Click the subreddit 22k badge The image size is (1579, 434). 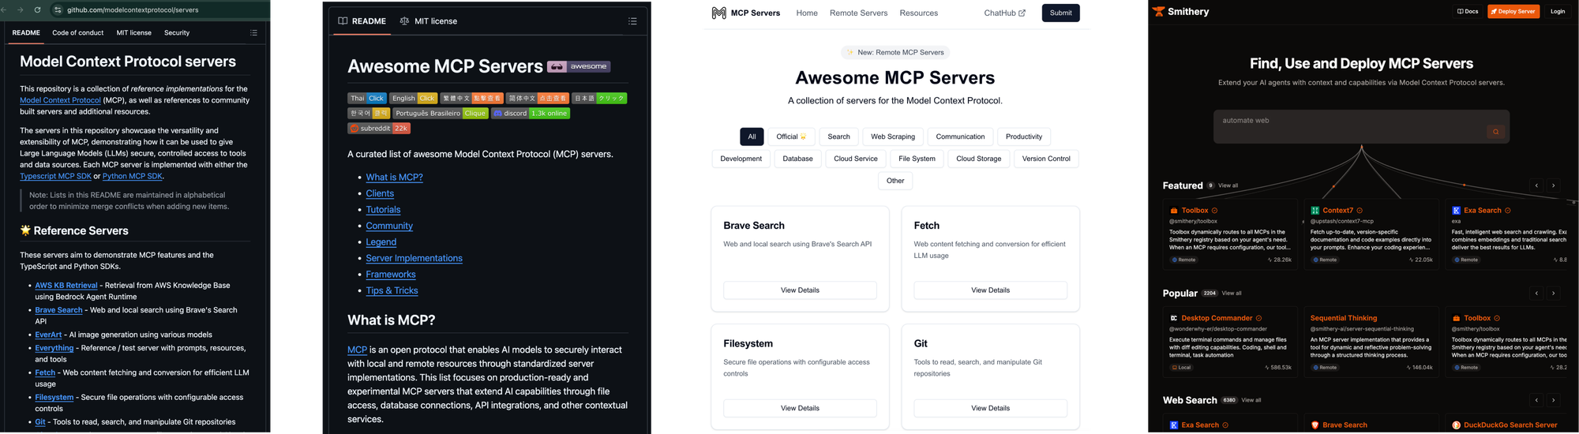point(379,128)
